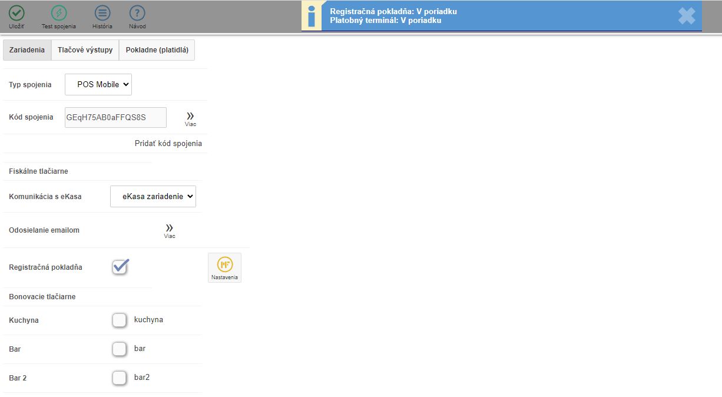Switch to the Pokladne (platidlá) tab
Viewport: 722px width, 397px height.
[x=157, y=50]
